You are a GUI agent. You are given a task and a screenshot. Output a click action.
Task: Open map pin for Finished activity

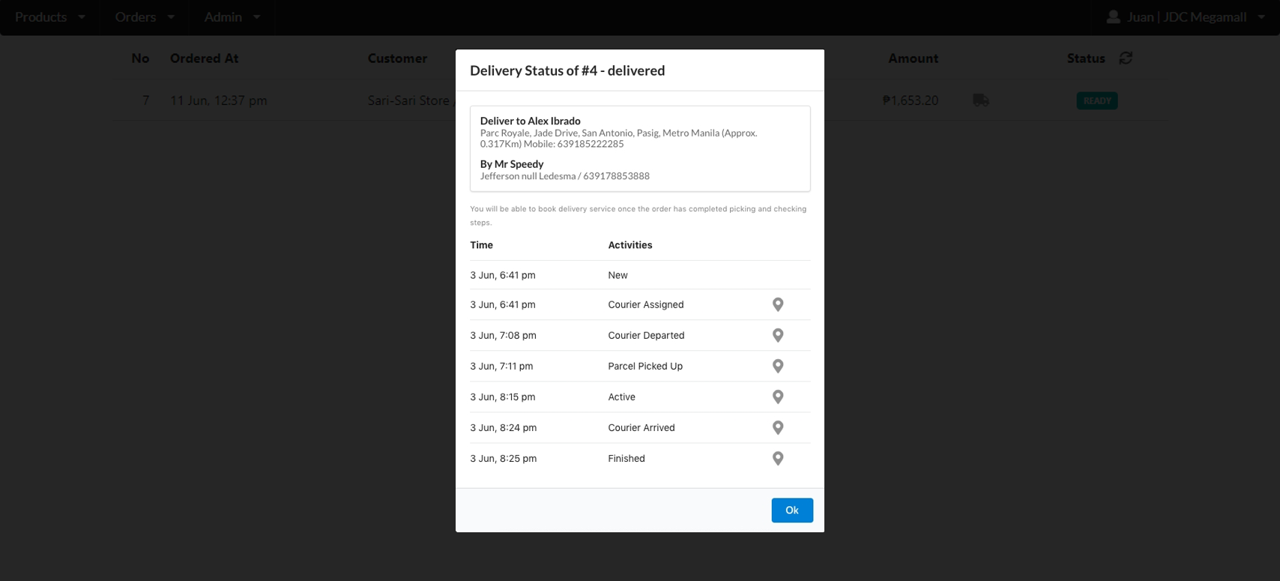point(778,458)
